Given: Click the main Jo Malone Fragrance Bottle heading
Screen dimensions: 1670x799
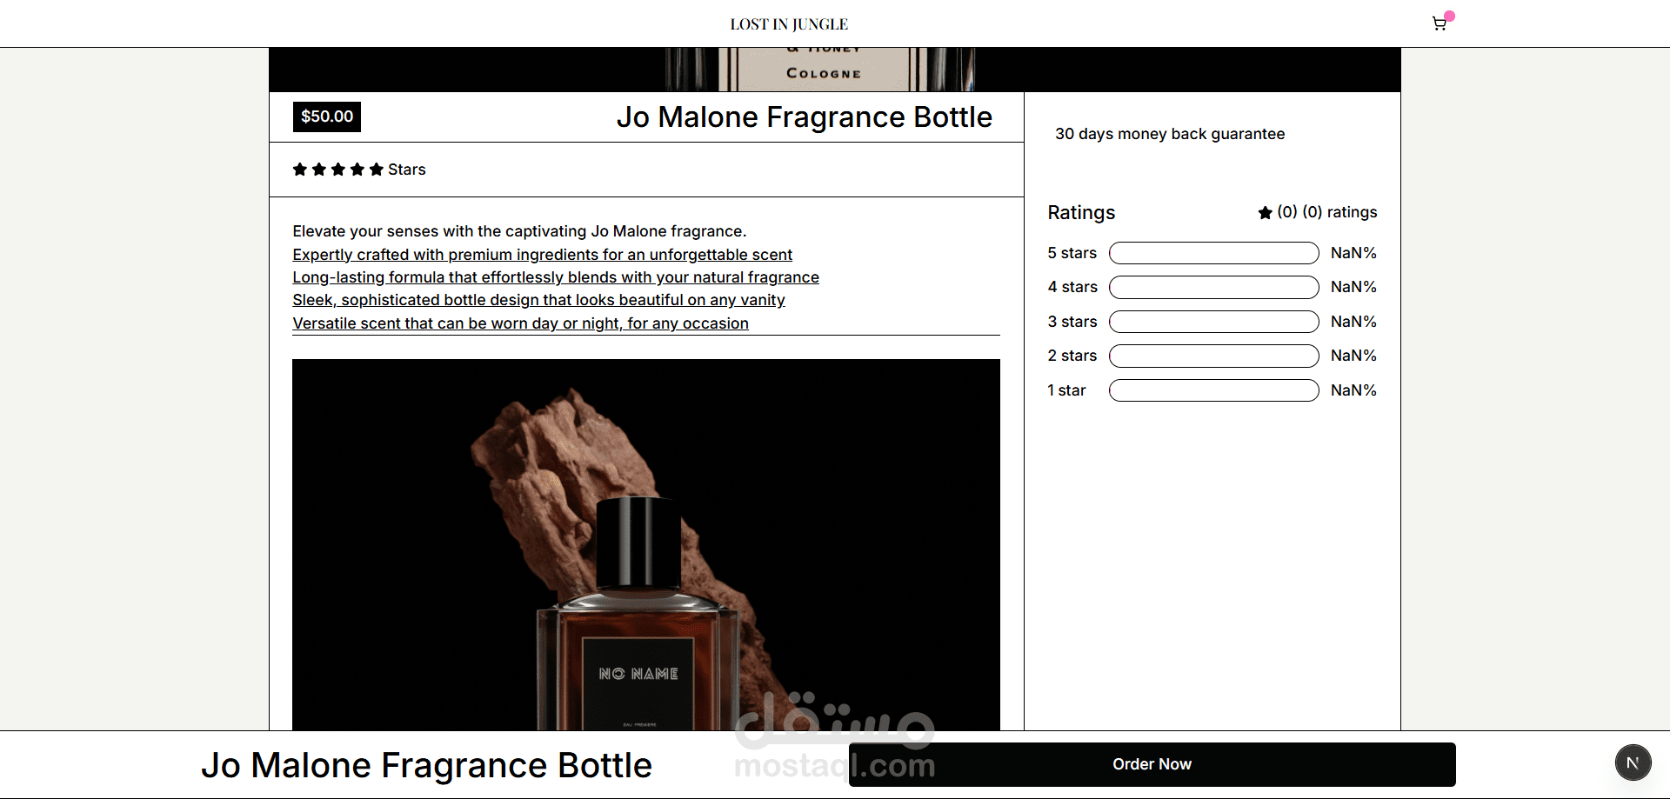Looking at the screenshot, I should [805, 117].
